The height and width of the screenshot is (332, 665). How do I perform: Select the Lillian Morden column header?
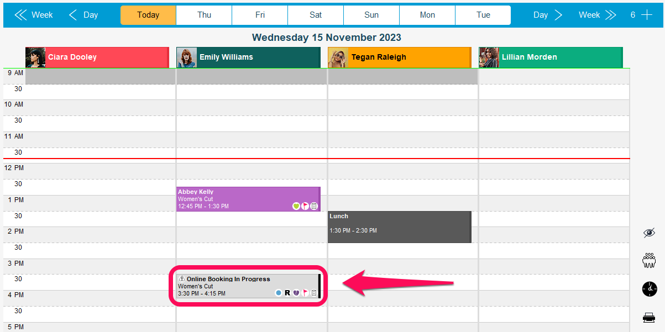point(551,57)
